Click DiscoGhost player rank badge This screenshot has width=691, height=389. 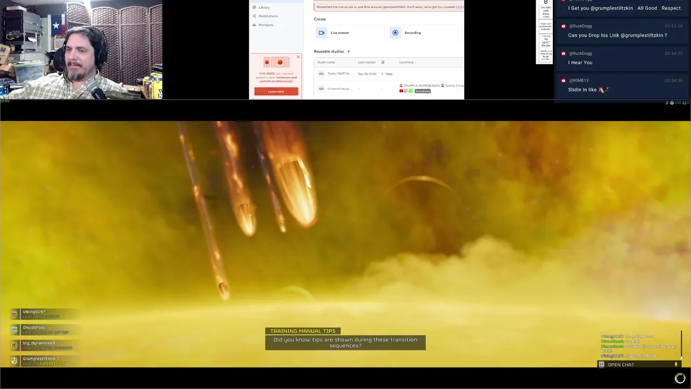pyautogui.click(x=15, y=330)
